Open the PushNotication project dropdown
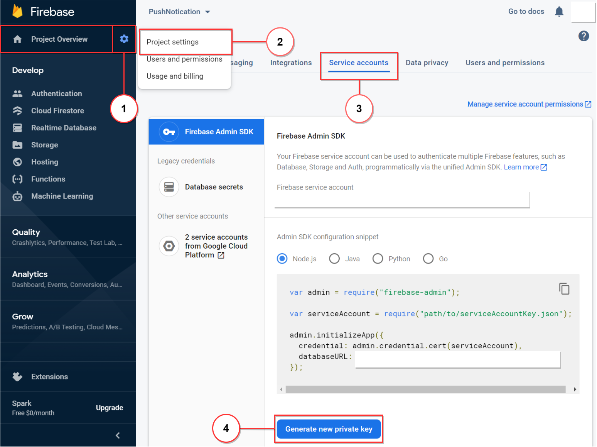 tap(179, 12)
